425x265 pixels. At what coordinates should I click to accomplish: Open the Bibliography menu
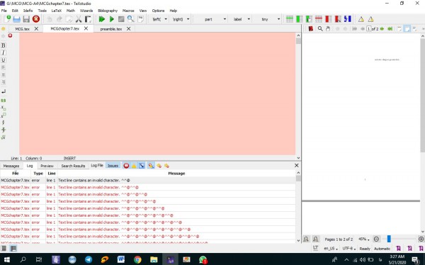[108, 11]
